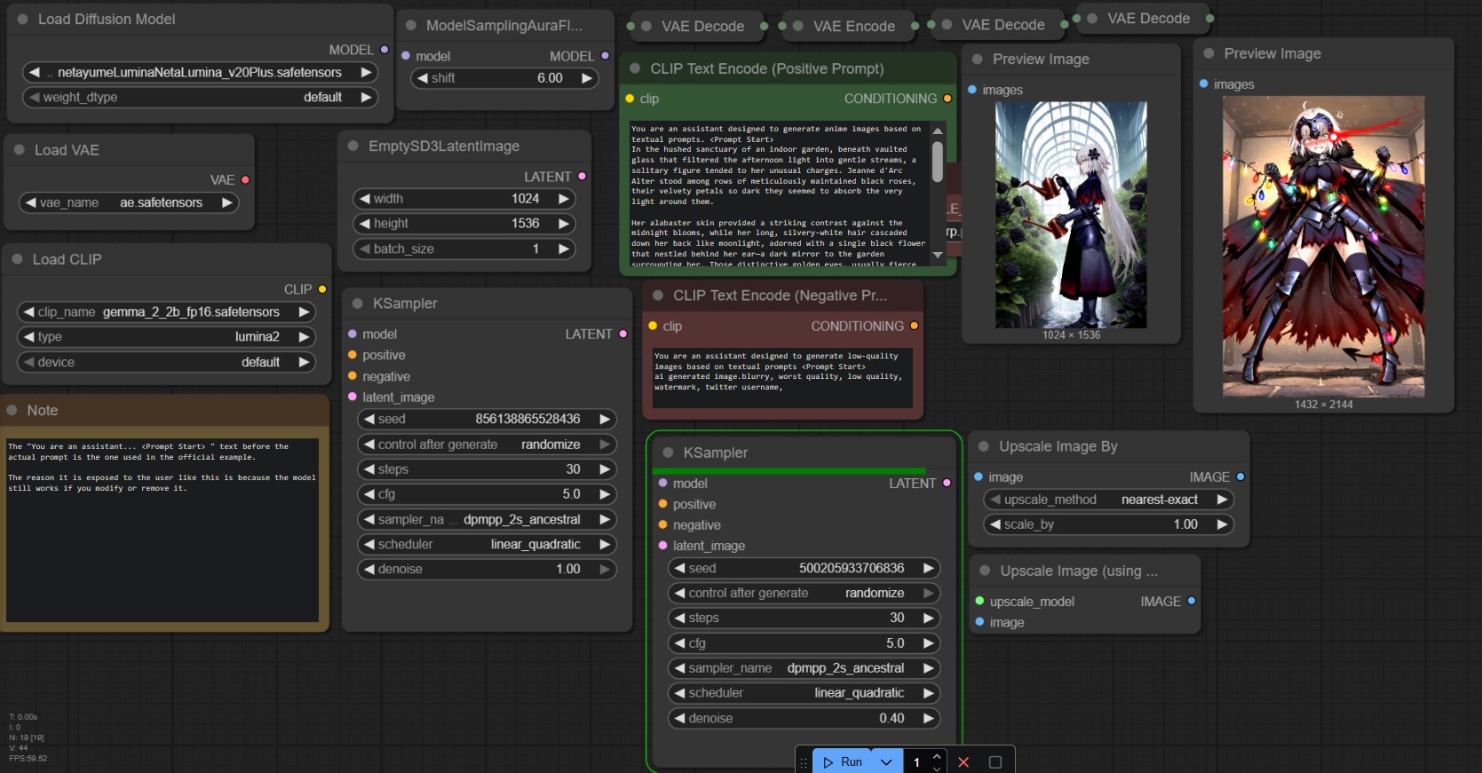Viewport: 1482px width, 773px height.
Task: Collapse the EmptySD3LatentImage node via its title dot
Action: (353, 146)
